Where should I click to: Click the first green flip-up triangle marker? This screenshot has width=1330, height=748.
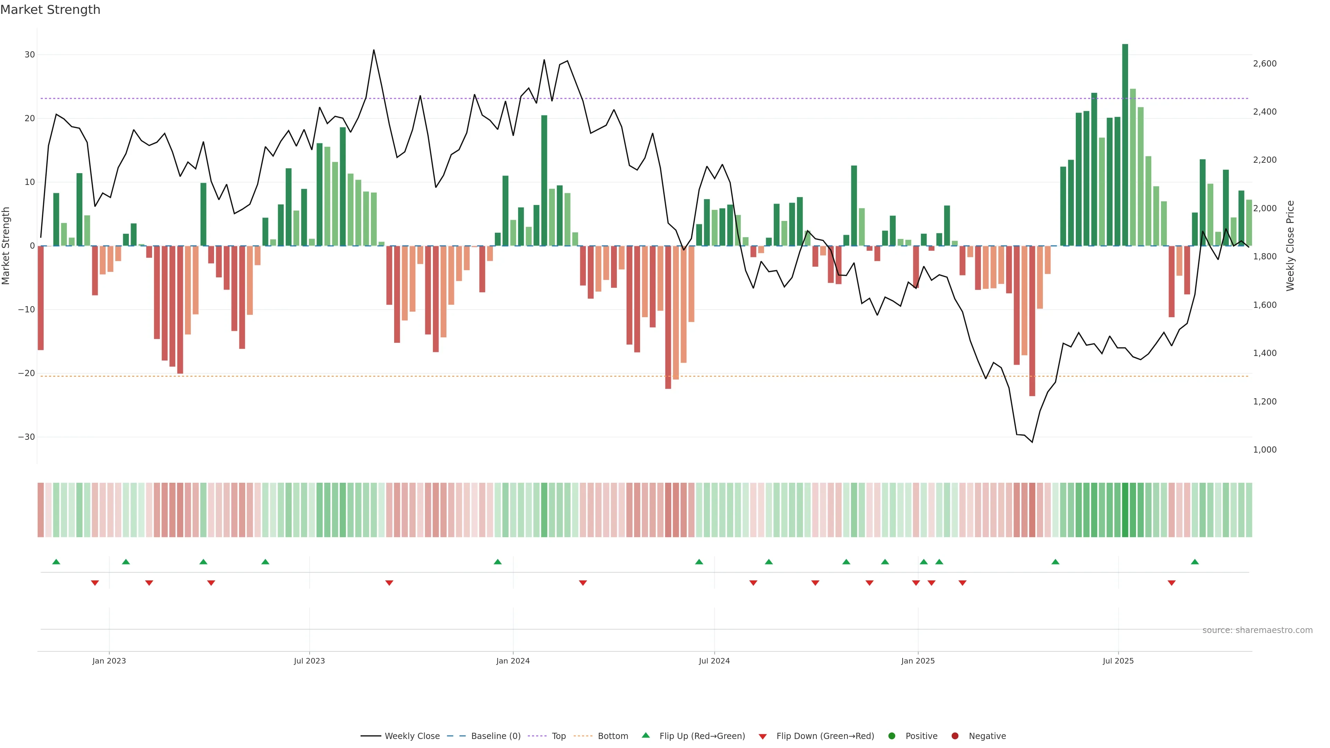pos(56,562)
